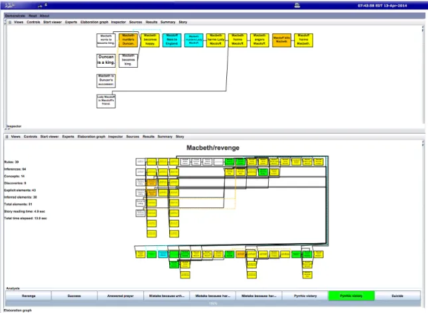
Task: Select Sources tab in story graph panel
Action: tap(135, 22)
